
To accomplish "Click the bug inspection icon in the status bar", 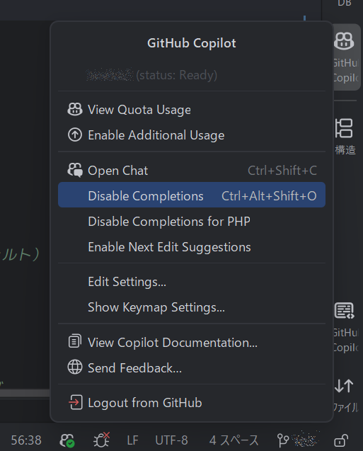I will (101, 440).
